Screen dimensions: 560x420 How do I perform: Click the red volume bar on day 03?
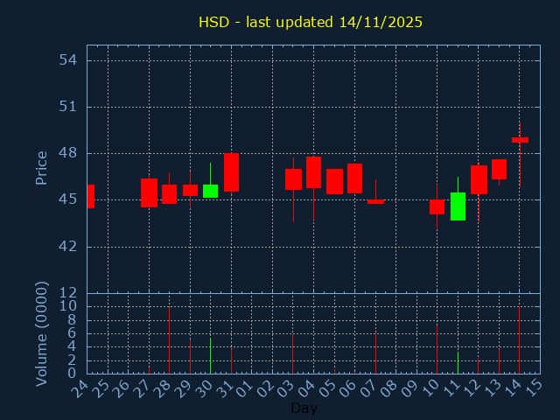292,353
